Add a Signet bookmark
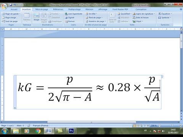This screenshot has height=137, width=183. pyautogui.click(x=70, y=18)
